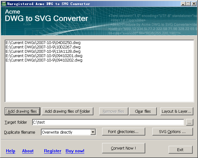Open SVG Options dialog

172,132
